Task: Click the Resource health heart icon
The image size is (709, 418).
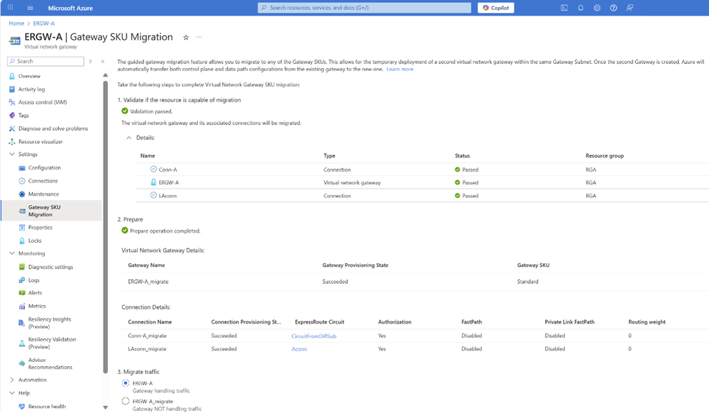Action: coord(22,406)
